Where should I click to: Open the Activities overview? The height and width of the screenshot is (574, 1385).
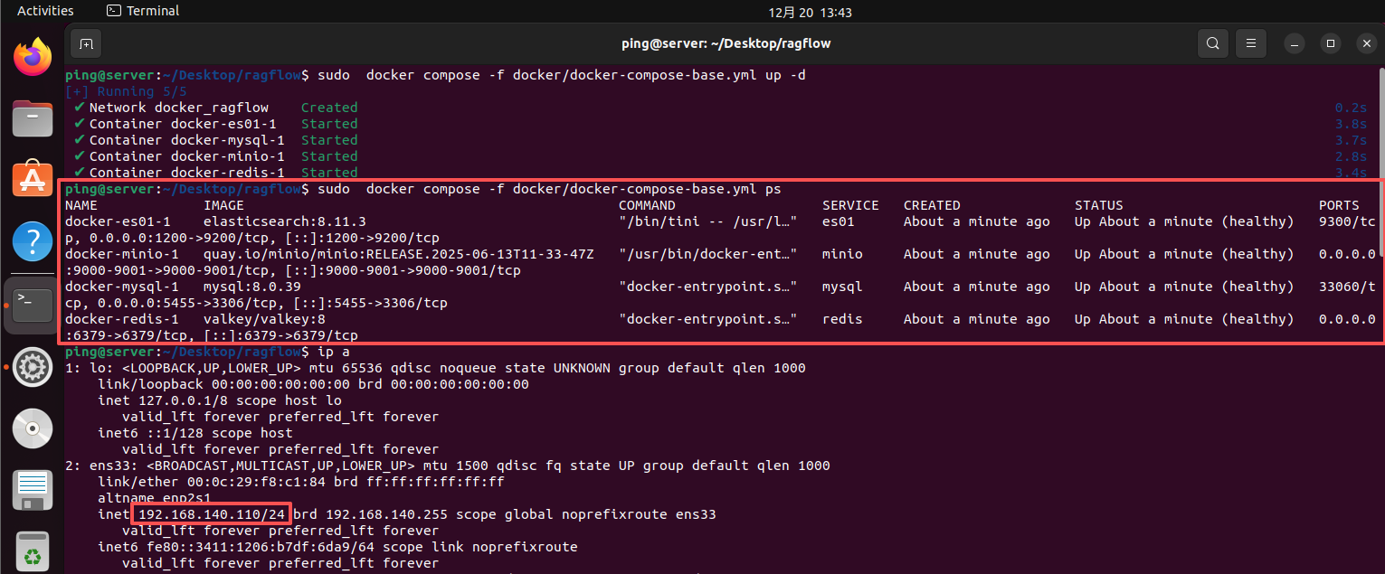(x=45, y=10)
